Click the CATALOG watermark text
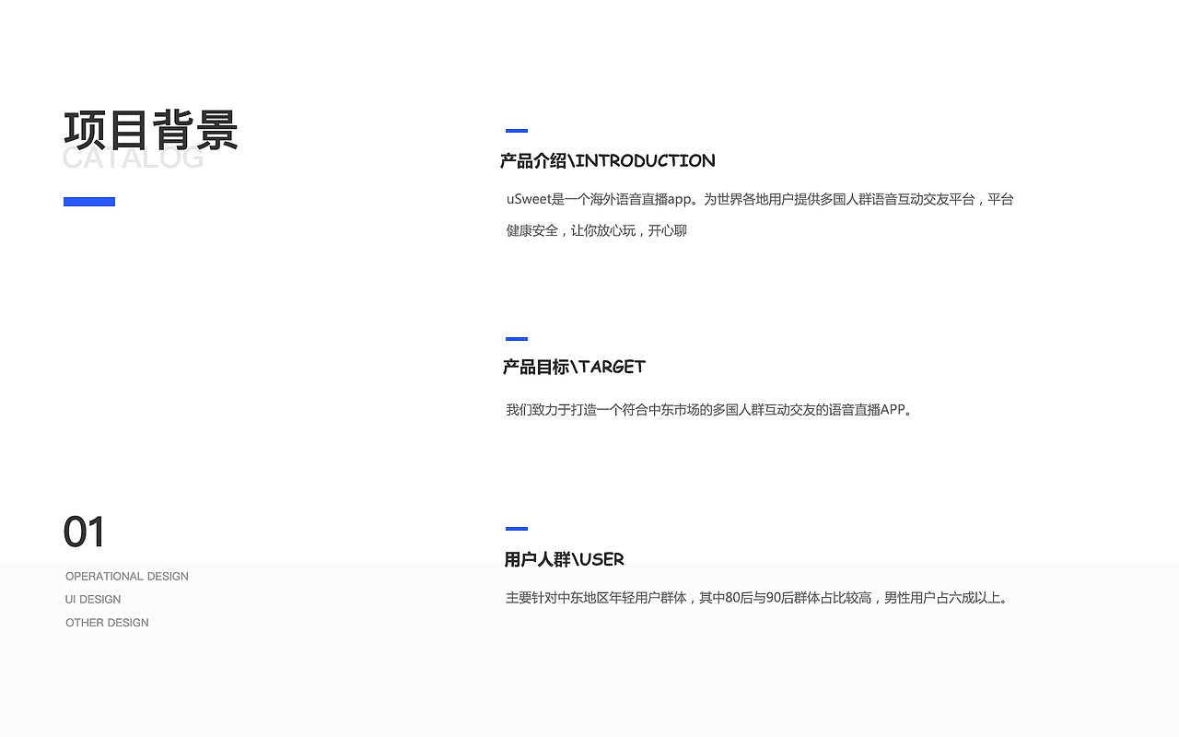Screen dimensions: 1179x737 point(132,157)
